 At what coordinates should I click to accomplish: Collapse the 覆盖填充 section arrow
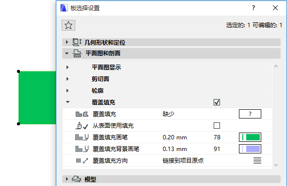[68, 102]
